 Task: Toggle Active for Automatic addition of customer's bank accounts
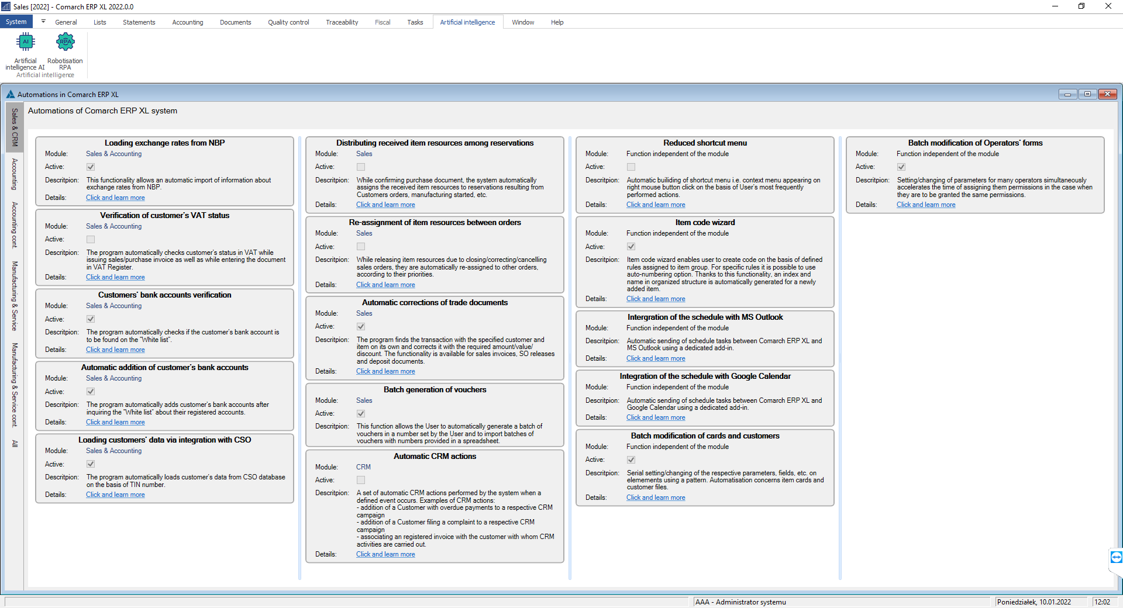91,392
